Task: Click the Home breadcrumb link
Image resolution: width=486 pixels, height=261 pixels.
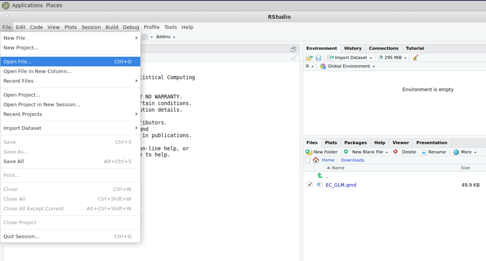Action: point(328,160)
